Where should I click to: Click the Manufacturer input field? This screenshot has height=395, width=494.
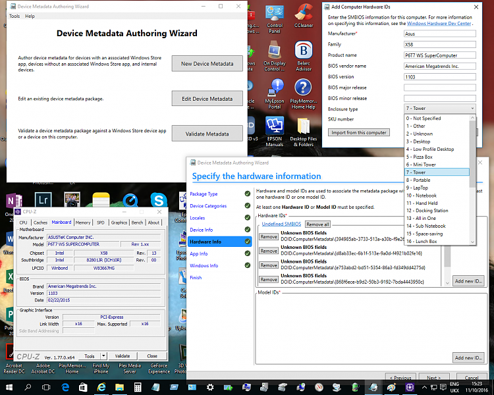(x=439, y=34)
